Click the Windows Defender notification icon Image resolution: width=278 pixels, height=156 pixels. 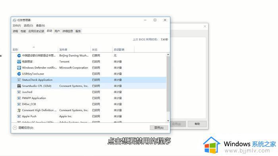[19, 68]
